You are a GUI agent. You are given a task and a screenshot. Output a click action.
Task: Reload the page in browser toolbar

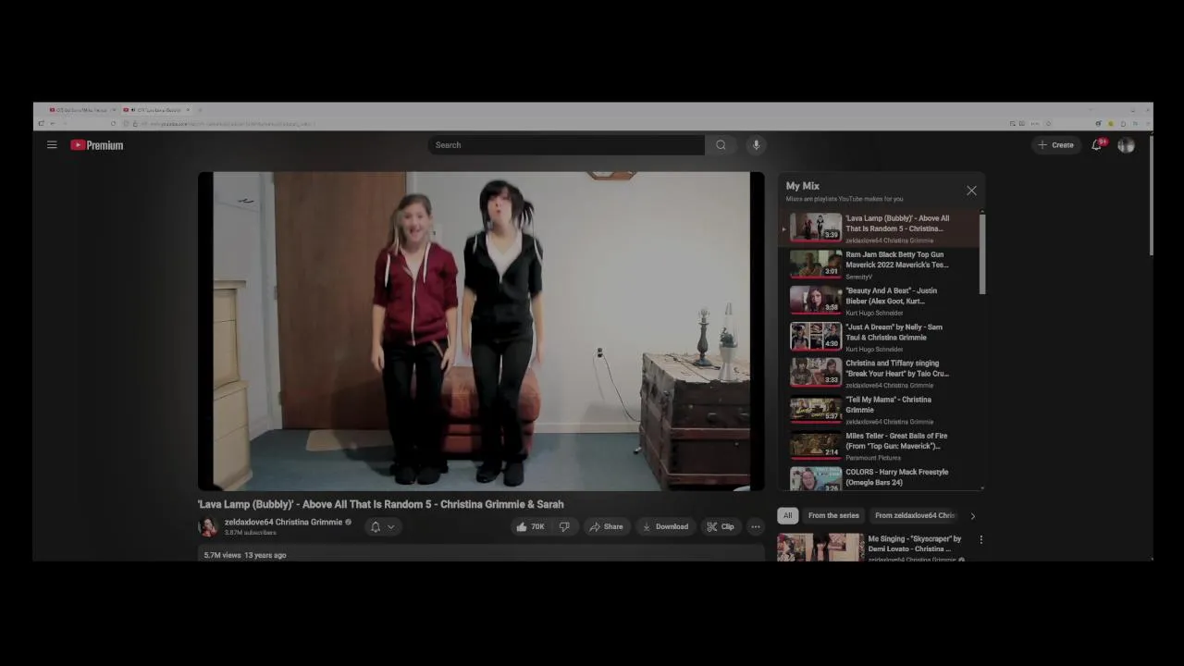tap(113, 124)
